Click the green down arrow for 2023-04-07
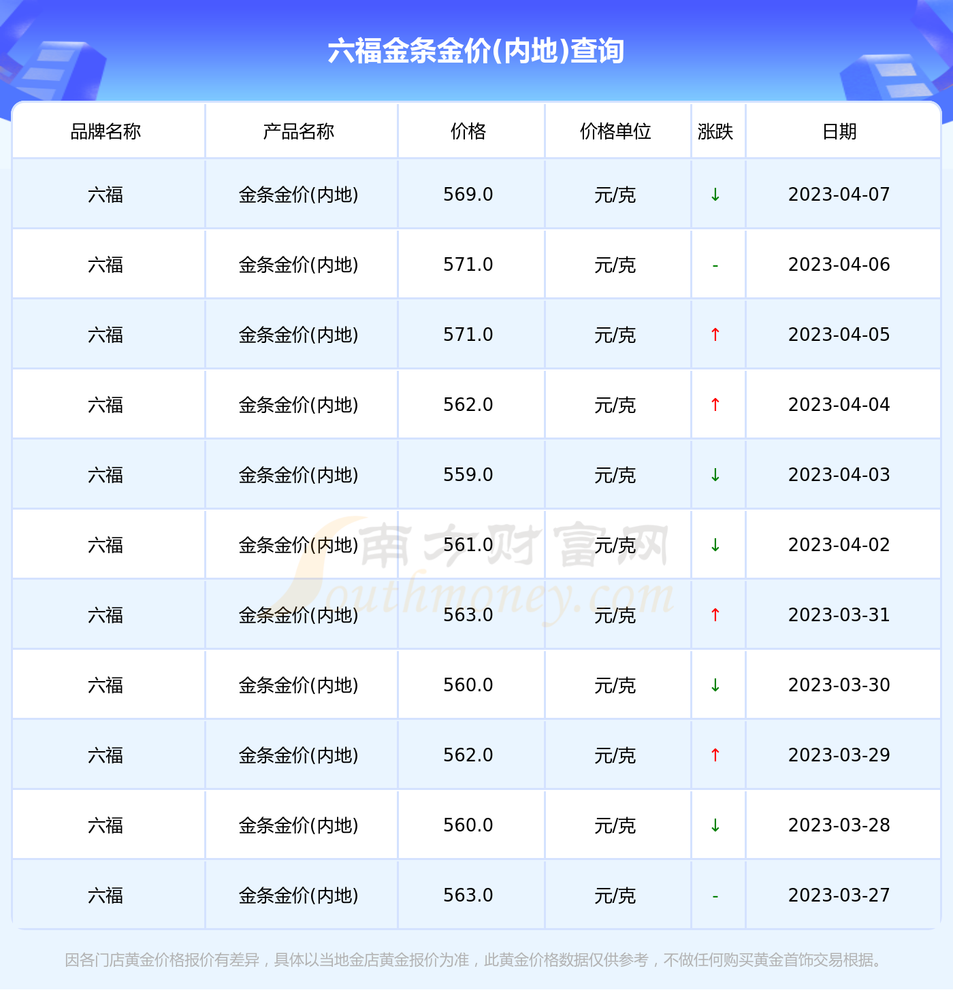Viewport: 953px width, 990px height. [x=715, y=195]
